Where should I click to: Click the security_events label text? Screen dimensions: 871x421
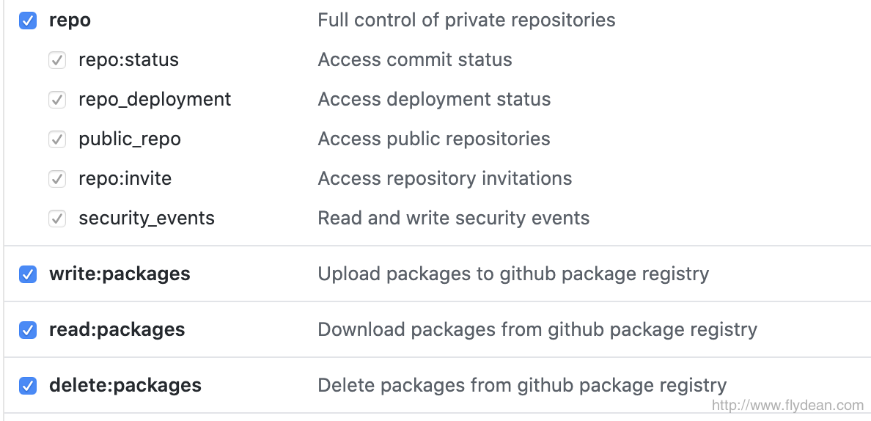click(x=147, y=219)
